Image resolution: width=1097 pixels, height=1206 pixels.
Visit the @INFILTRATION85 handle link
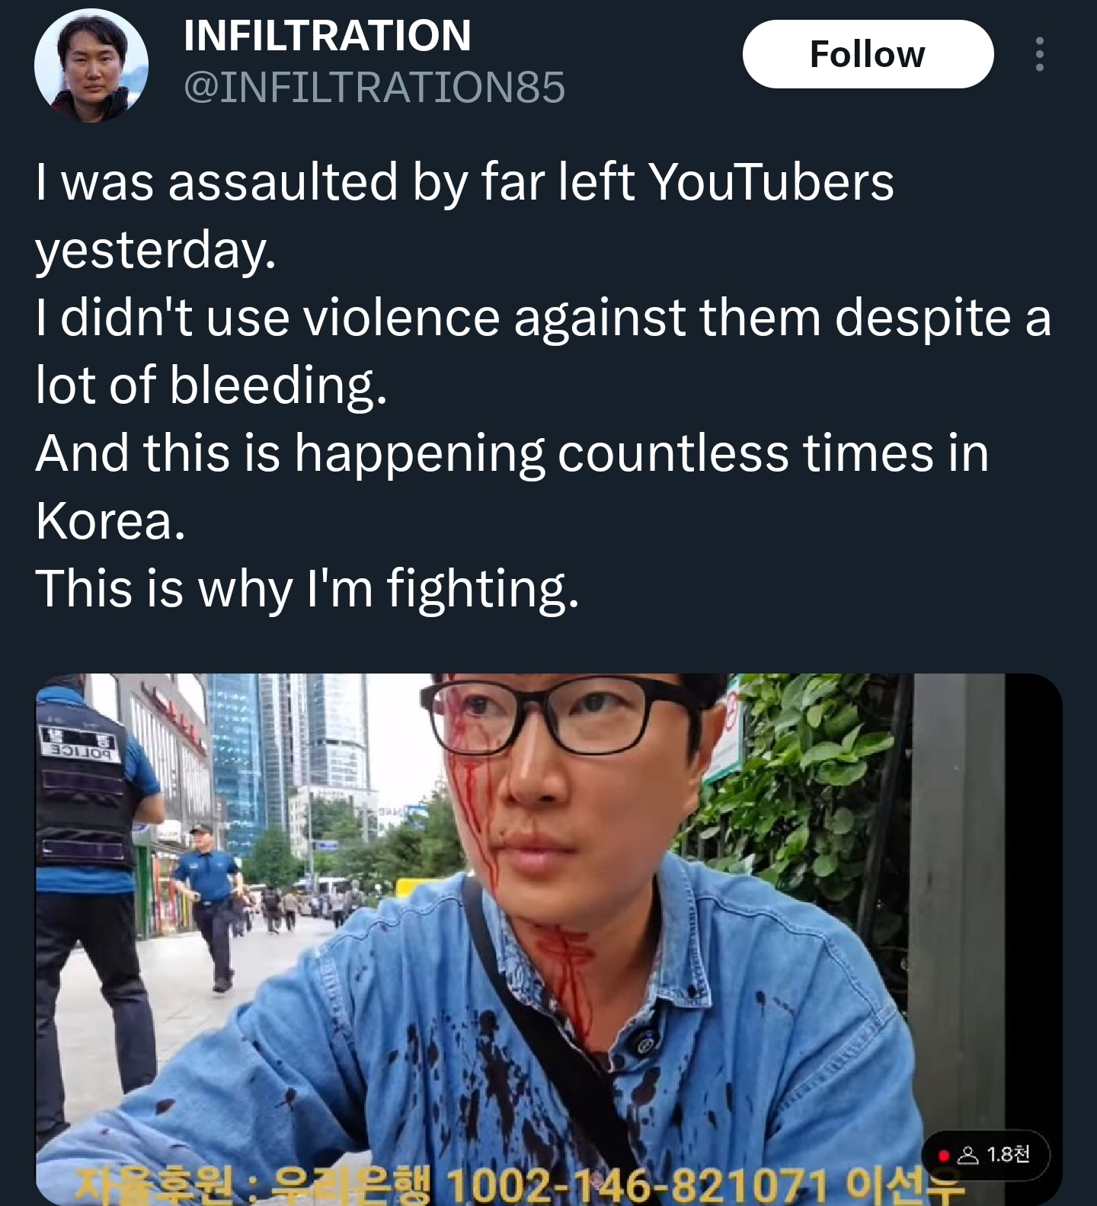pyautogui.click(x=374, y=87)
